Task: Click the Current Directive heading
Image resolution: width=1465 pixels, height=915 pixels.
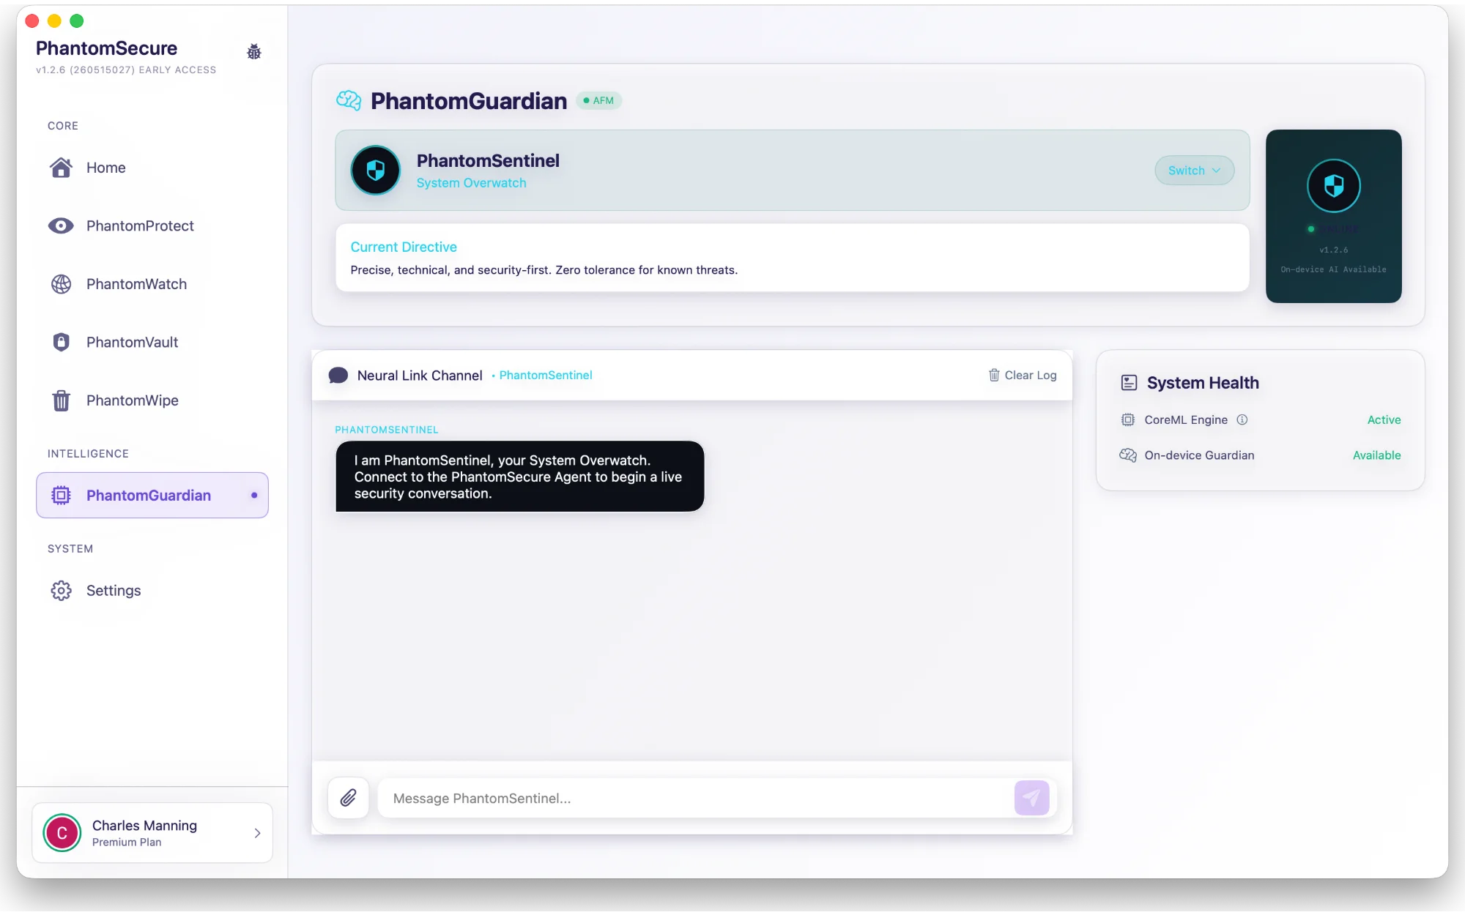Action: (404, 247)
